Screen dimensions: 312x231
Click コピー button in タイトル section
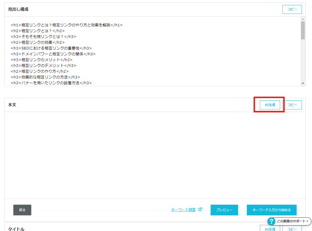point(292,229)
